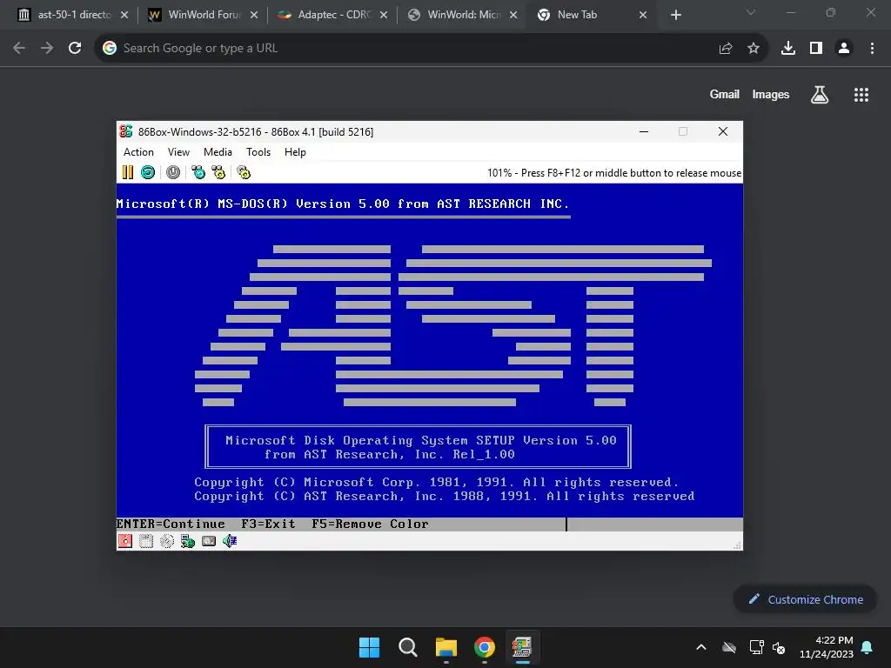Minimize the 86Box window
The image size is (891, 668).
coord(644,131)
